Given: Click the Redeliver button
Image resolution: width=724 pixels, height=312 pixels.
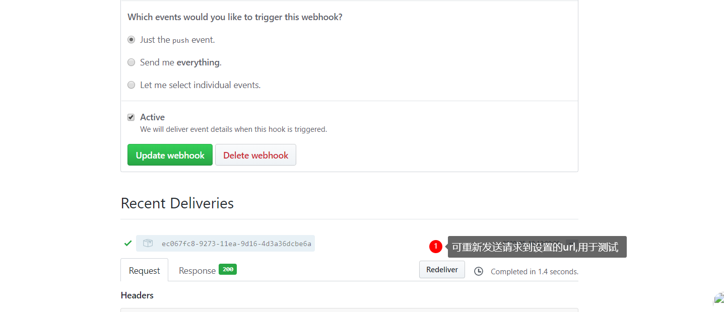Looking at the screenshot, I should 442,270.
